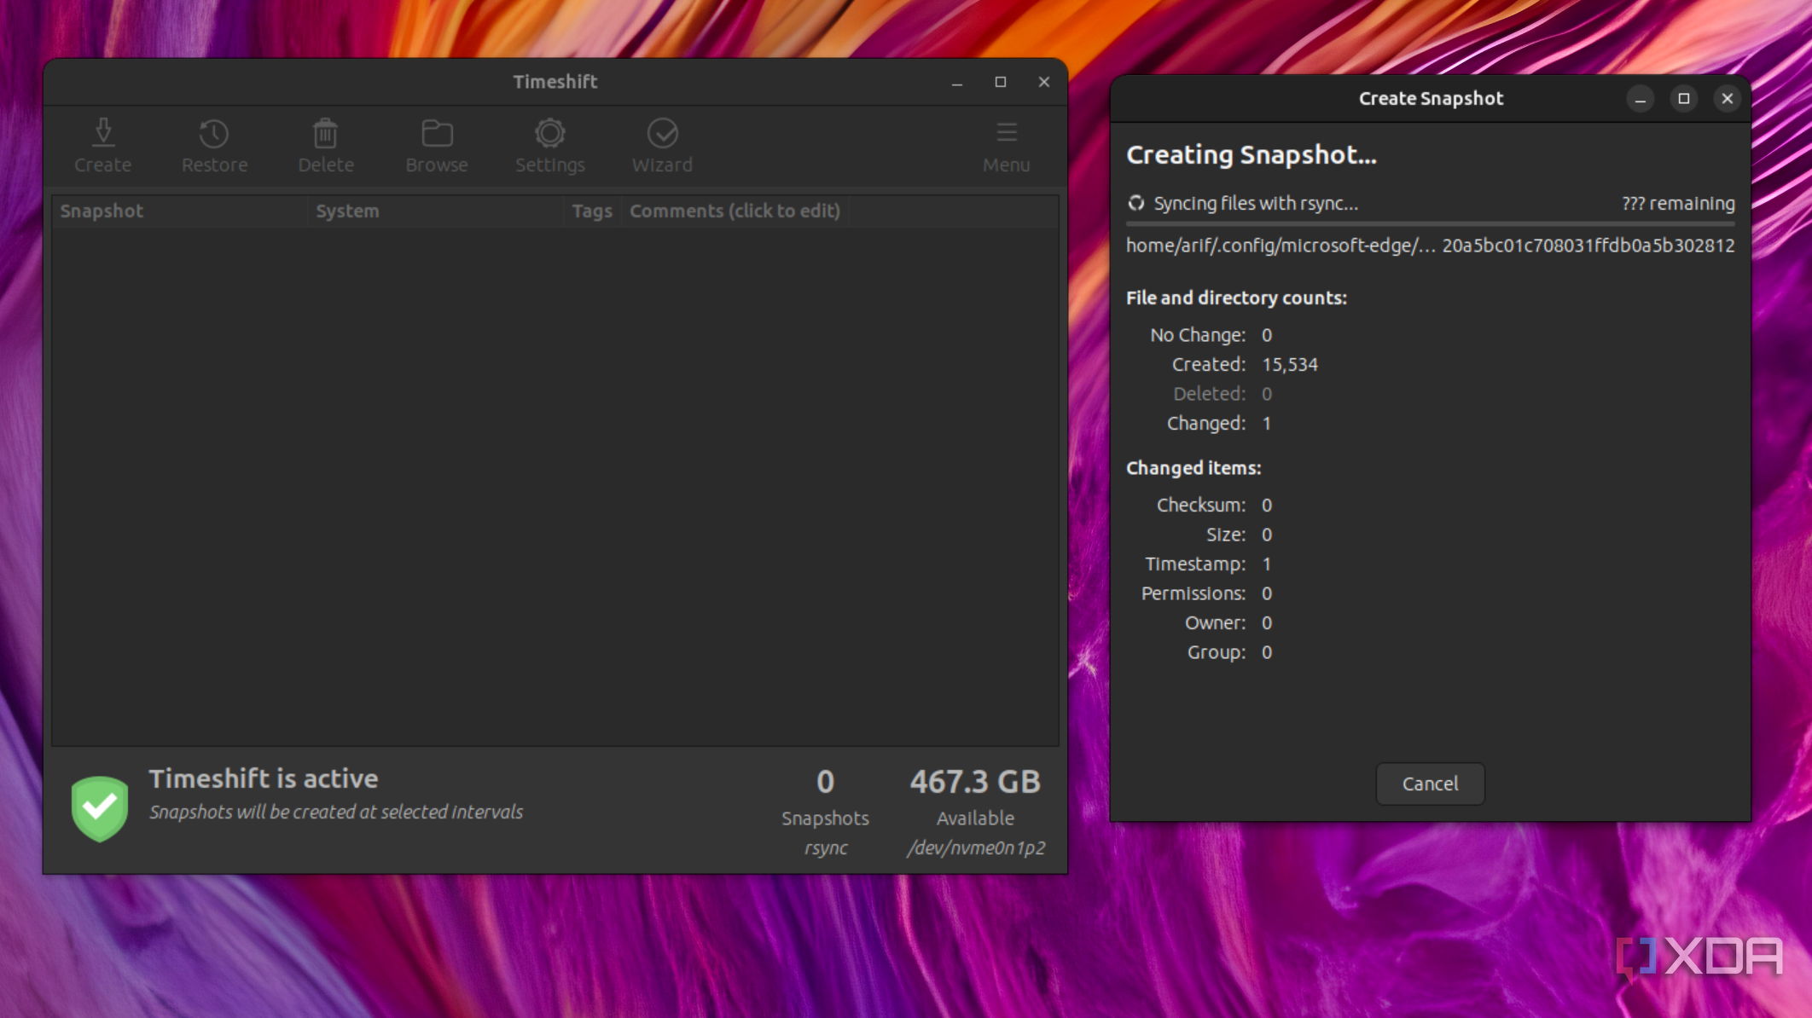Click the 'Timeshift is active' status text
Image resolution: width=1812 pixels, height=1018 pixels.
[x=264, y=778]
